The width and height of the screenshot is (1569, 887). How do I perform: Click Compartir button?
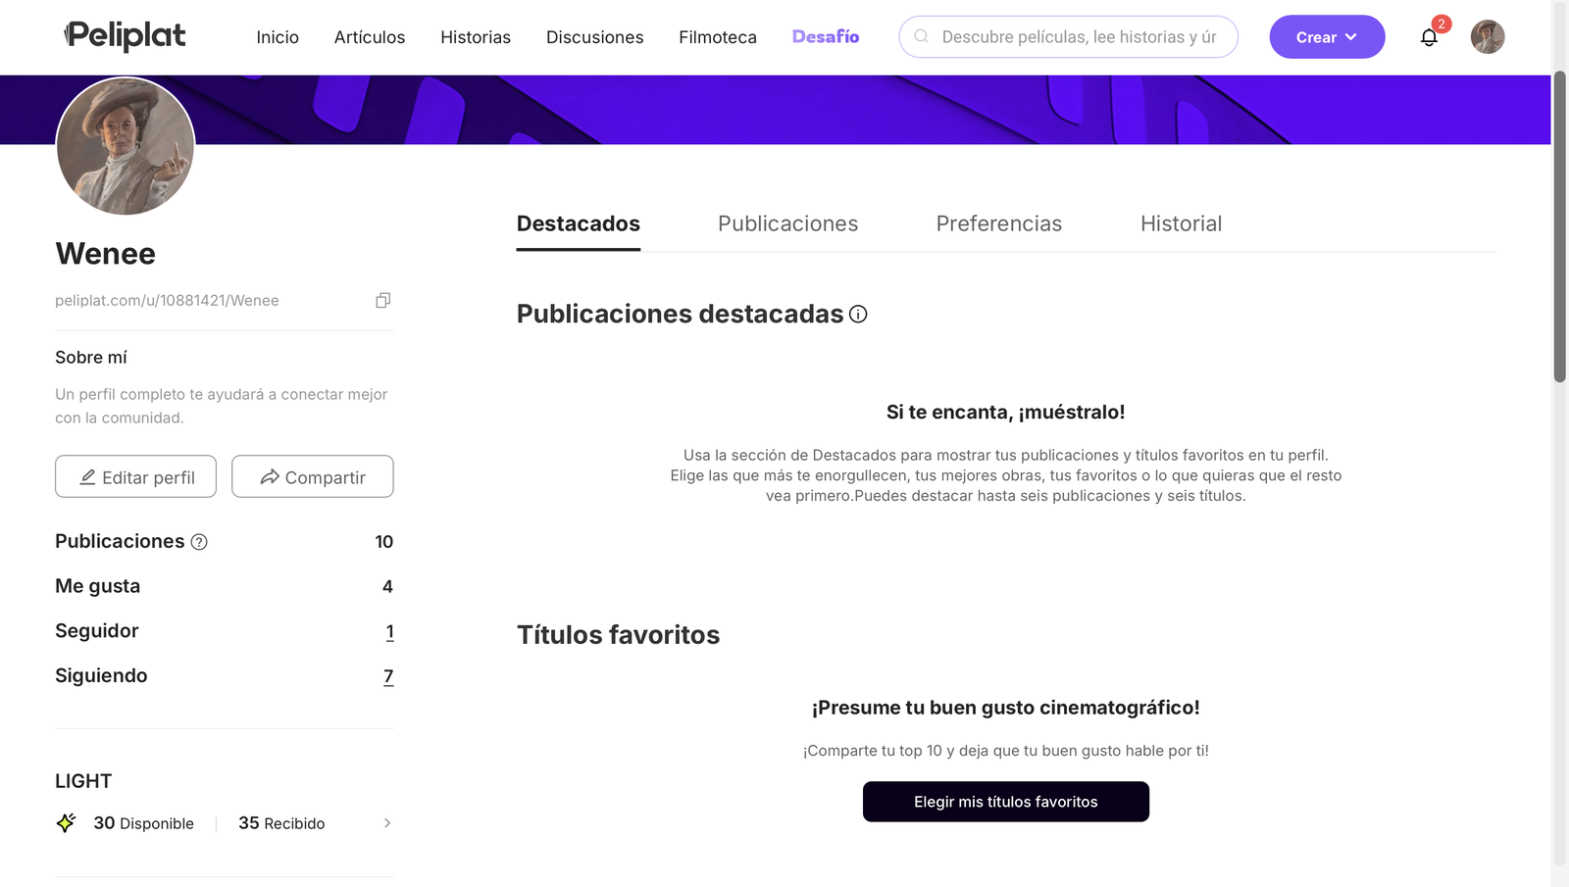[x=313, y=476]
